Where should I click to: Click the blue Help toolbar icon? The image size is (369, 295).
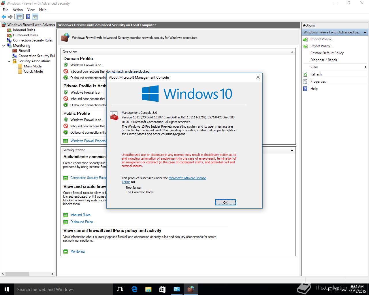28,17
